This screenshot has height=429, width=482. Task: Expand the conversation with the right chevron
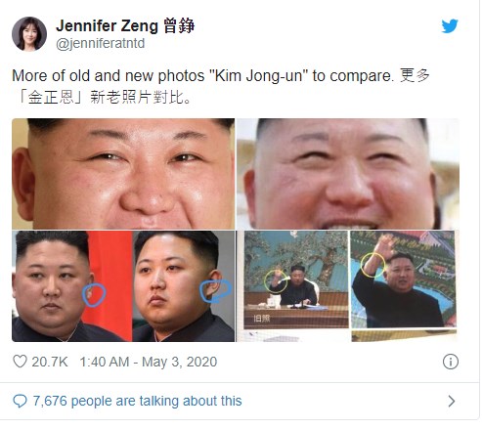(452, 401)
